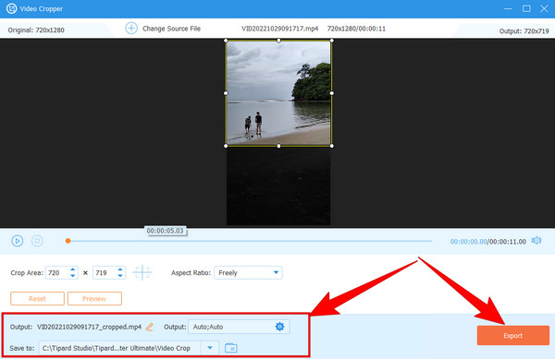Click the Output format field showing Auto;Auto
Screen dimensions: 555x359
pyautogui.click(x=239, y=327)
